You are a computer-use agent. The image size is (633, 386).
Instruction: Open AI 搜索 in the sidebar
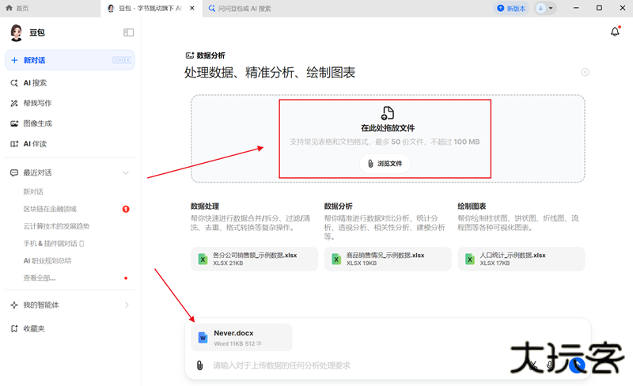point(35,82)
